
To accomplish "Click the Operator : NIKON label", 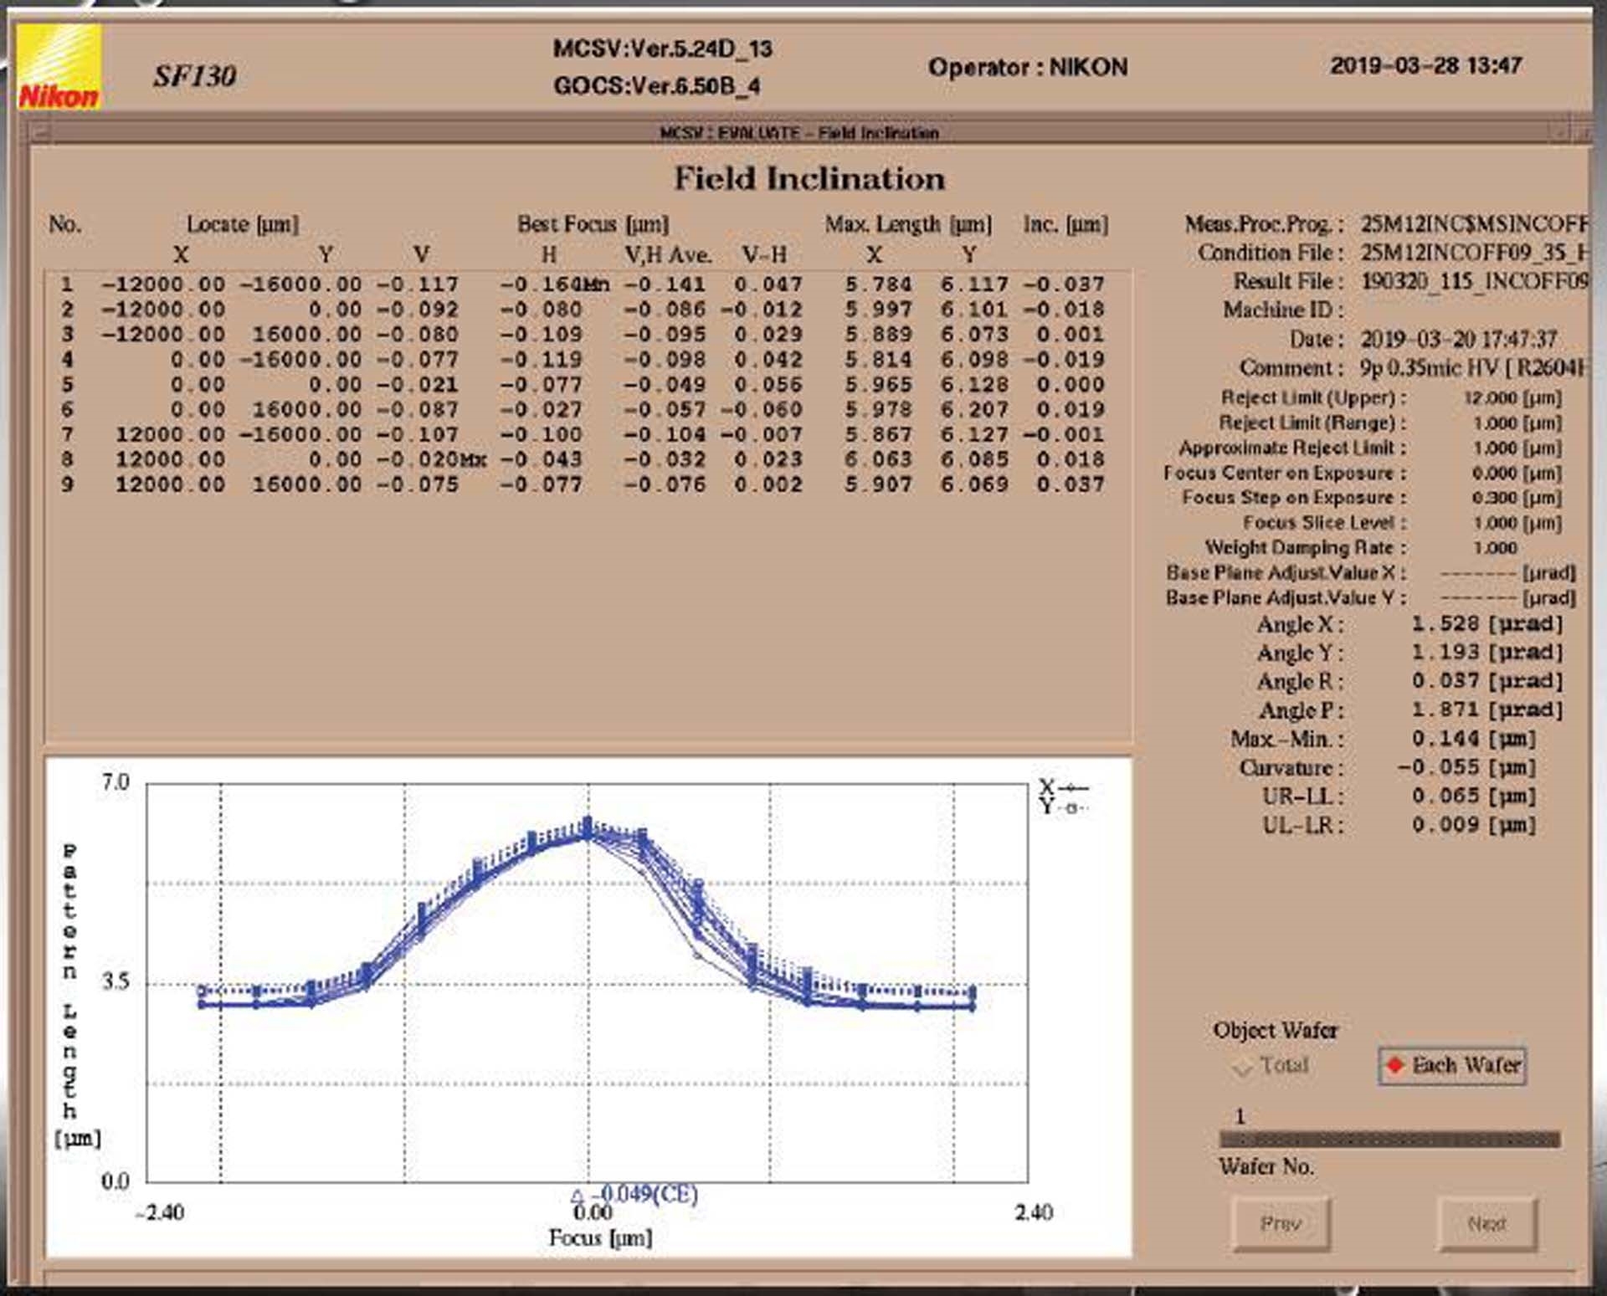I will point(1028,67).
